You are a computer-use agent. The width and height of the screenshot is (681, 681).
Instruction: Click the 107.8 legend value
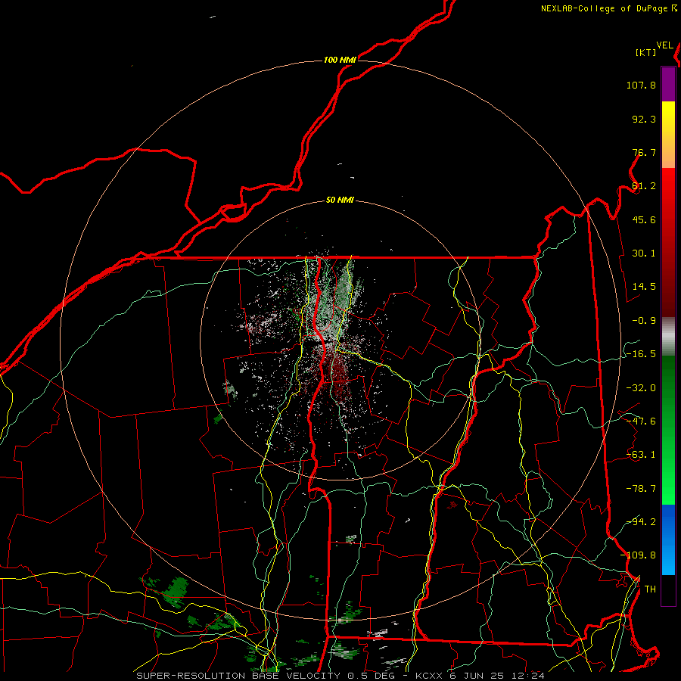[x=641, y=85]
